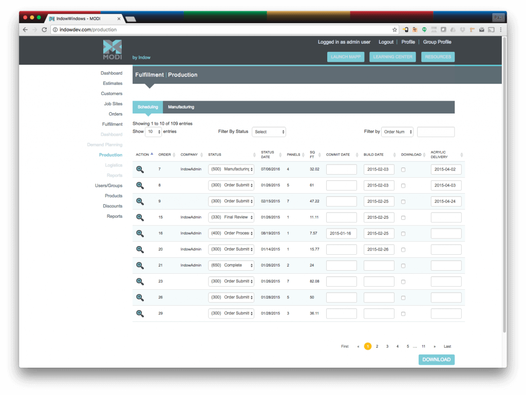Viewport: 526px width, 395px height.
Task: Sort table by Order column arrows
Action: tap(175, 155)
